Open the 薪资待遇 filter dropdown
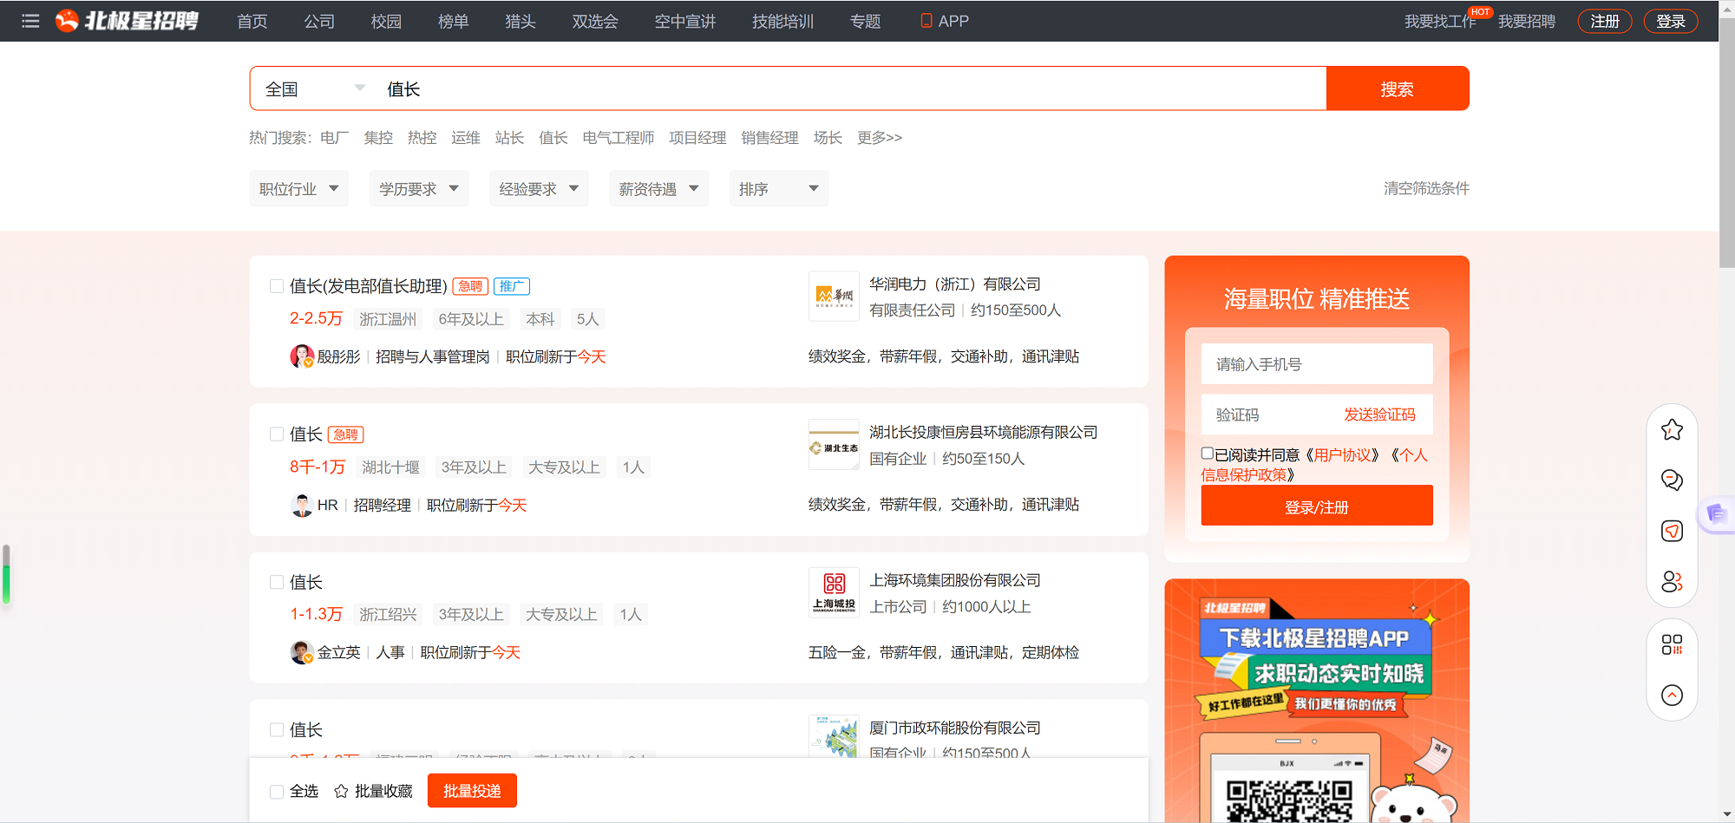This screenshot has height=823, width=1735. (x=658, y=189)
